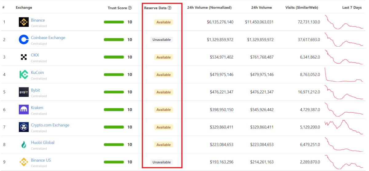Open the Binance exchange link
The width and height of the screenshot is (369, 171).
38,20
